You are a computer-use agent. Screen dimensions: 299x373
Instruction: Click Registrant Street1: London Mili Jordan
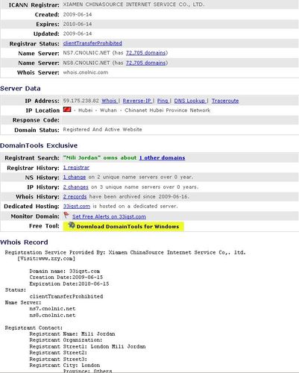point(87,346)
